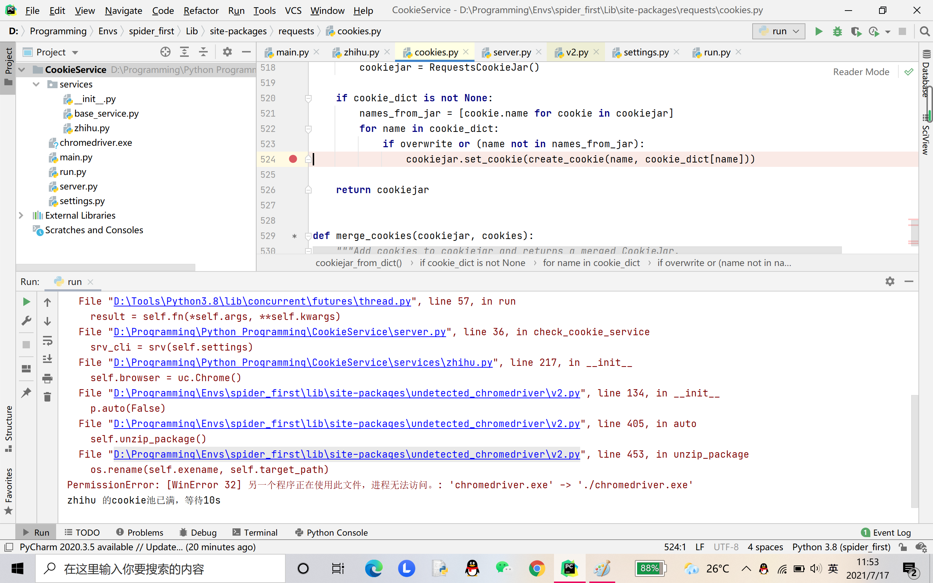Open the run configuration dropdown
The image size is (933, 583).
tap(778, 31)
